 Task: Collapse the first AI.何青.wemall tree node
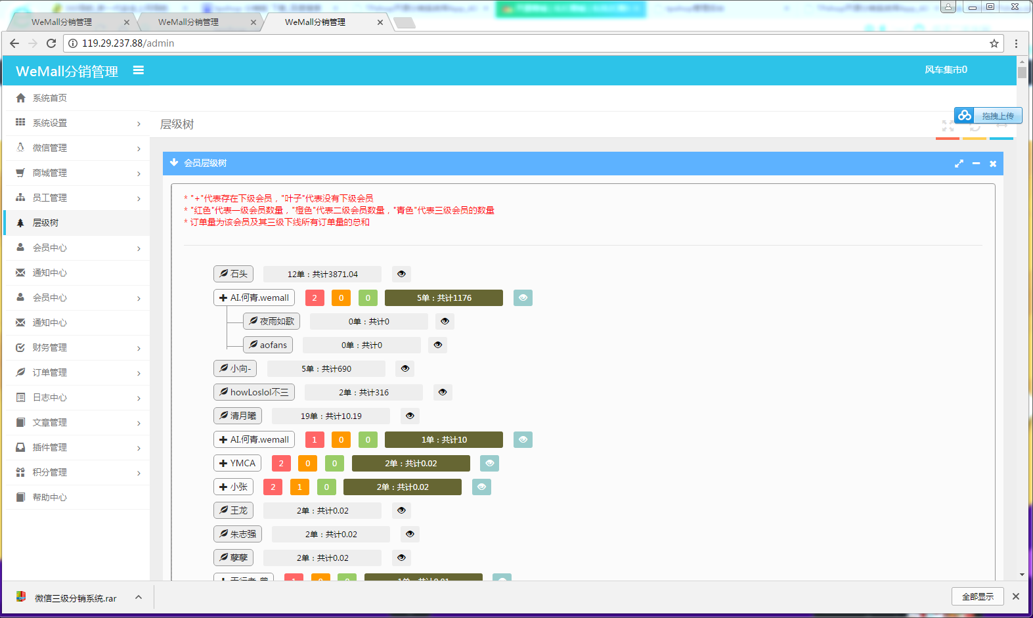[254, 298]
